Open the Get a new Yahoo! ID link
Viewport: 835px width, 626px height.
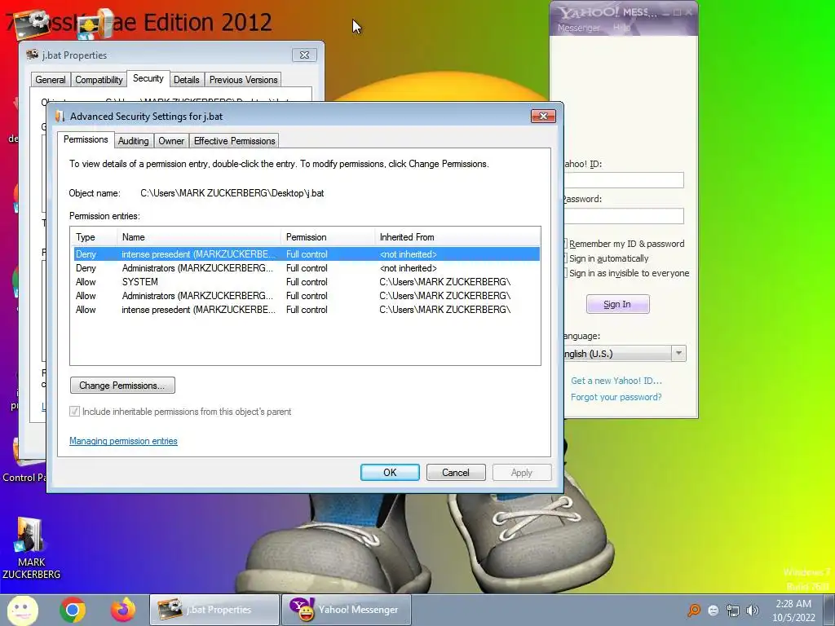(x=616, y=381)
